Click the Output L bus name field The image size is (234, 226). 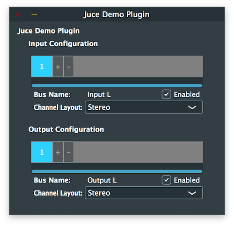click(x=102, y=180)
